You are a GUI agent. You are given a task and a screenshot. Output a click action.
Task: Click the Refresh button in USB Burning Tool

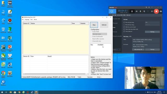pyautogui.click(x=104, y=25)
